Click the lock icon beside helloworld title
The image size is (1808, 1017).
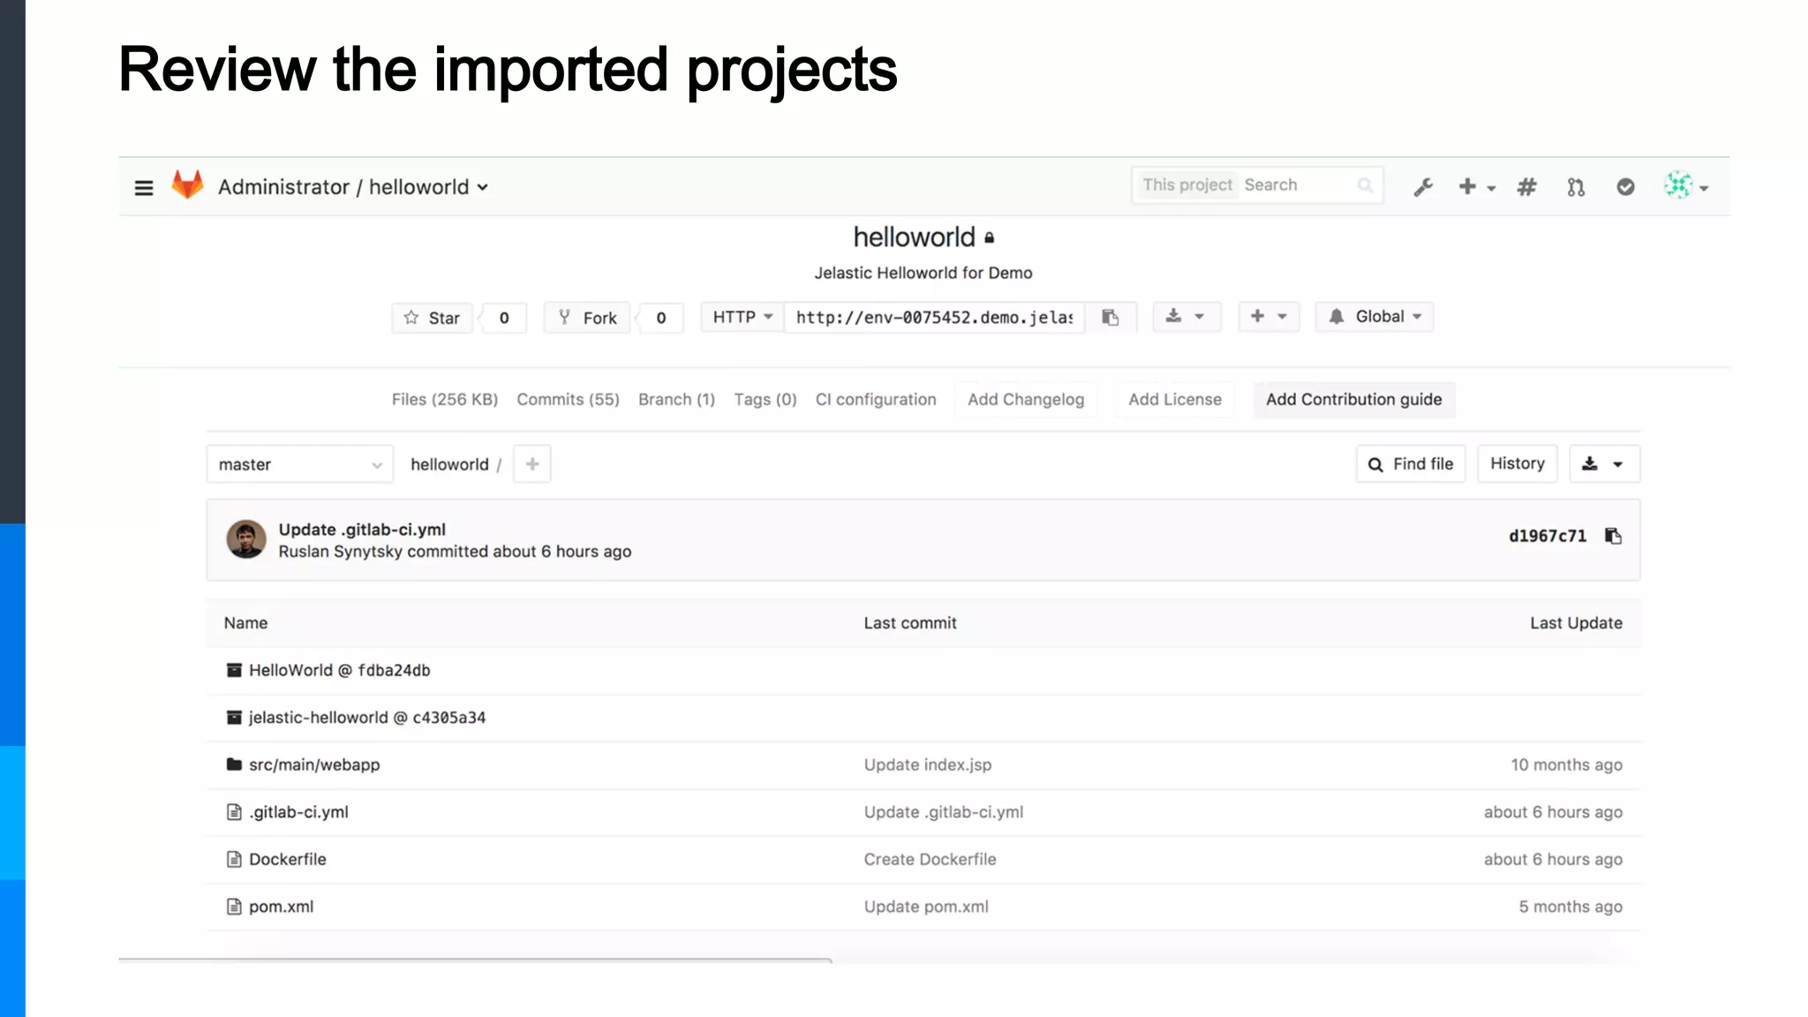[x=990, y=237]
